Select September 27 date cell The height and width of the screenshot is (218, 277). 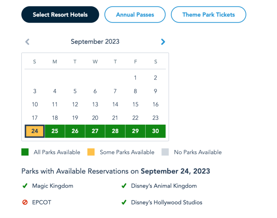(x=95, y=131)
